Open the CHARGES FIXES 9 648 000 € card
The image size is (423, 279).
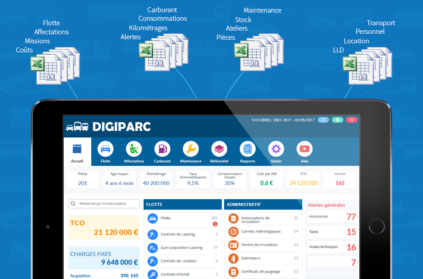pos(104,258)
